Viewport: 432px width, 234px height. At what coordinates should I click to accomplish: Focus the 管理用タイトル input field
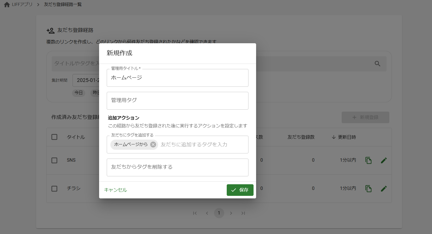[x=178, y=78]
